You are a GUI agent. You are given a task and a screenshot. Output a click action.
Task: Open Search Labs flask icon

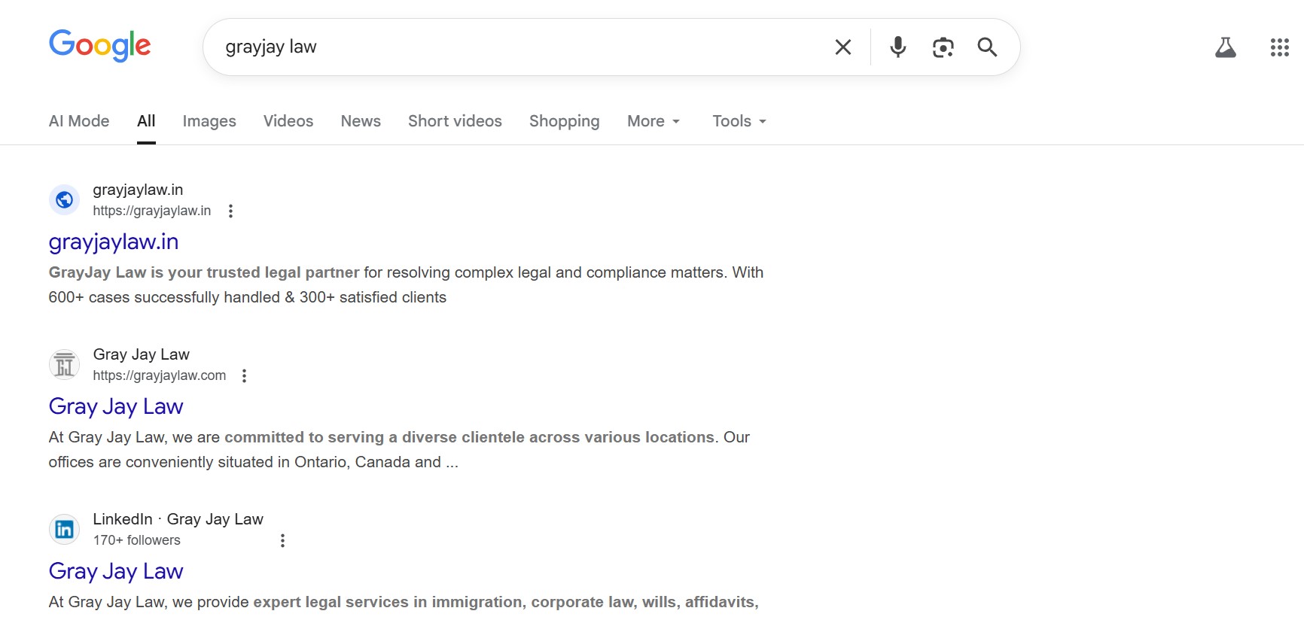(x=1225, y=47)
